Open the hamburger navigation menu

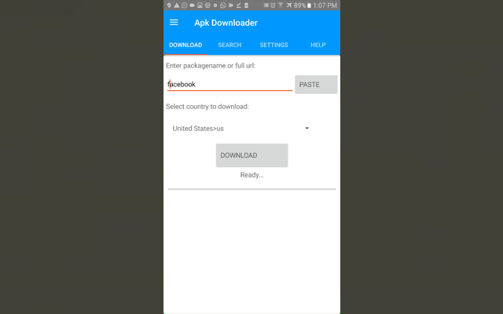pyautogui.click(x=174, y=23)
